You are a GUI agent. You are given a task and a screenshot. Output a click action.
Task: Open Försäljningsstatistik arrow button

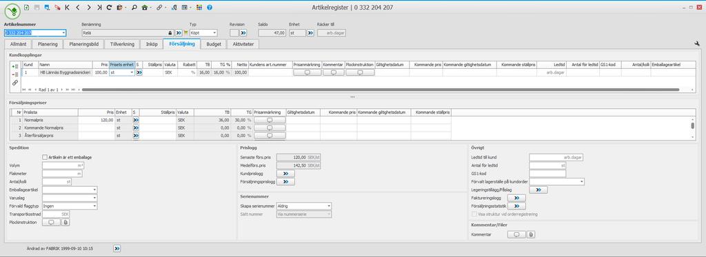pyautogui.click(x=516, y=206)
